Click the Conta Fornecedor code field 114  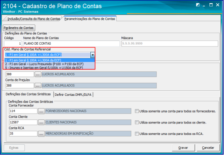tap(23, 111)
